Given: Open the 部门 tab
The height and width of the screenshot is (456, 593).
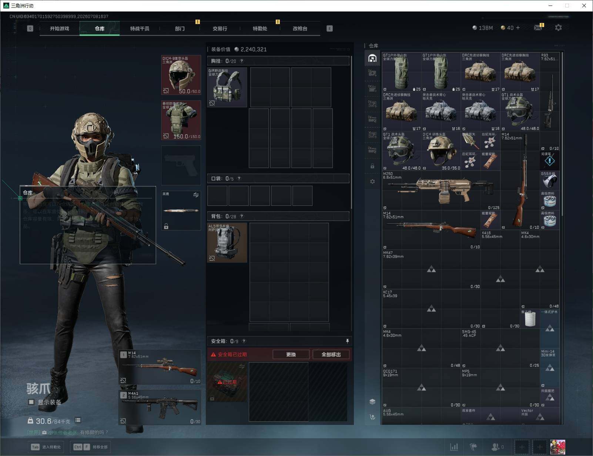Looking at the screenshot, I should pos(180,28).
